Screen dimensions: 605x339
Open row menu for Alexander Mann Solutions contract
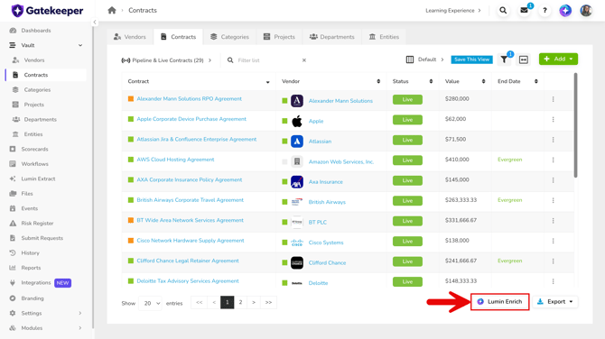click(x=553, y=99)
